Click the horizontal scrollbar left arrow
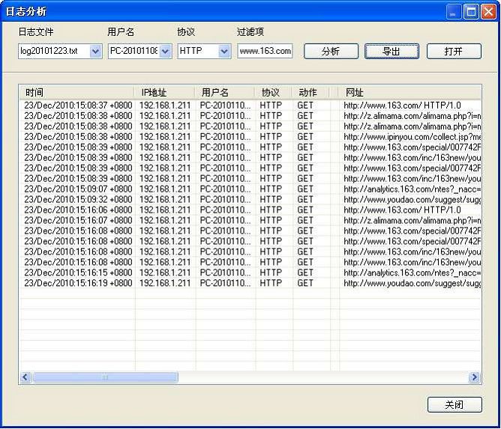This screenshot has height=429, width=501. click(x=25, y=377)
